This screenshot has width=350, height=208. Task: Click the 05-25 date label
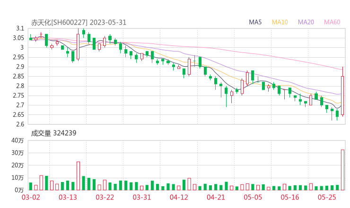point(327,197)
